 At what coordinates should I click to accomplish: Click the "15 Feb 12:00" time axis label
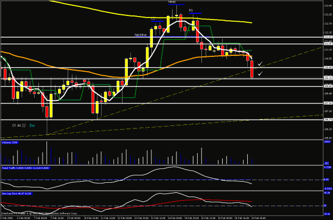click(208, 218)
